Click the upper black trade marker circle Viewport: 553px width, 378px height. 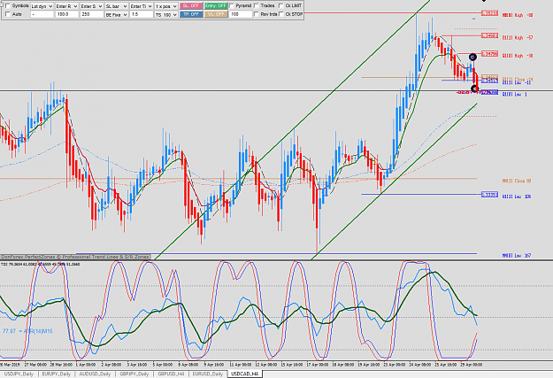click(472, 57)
